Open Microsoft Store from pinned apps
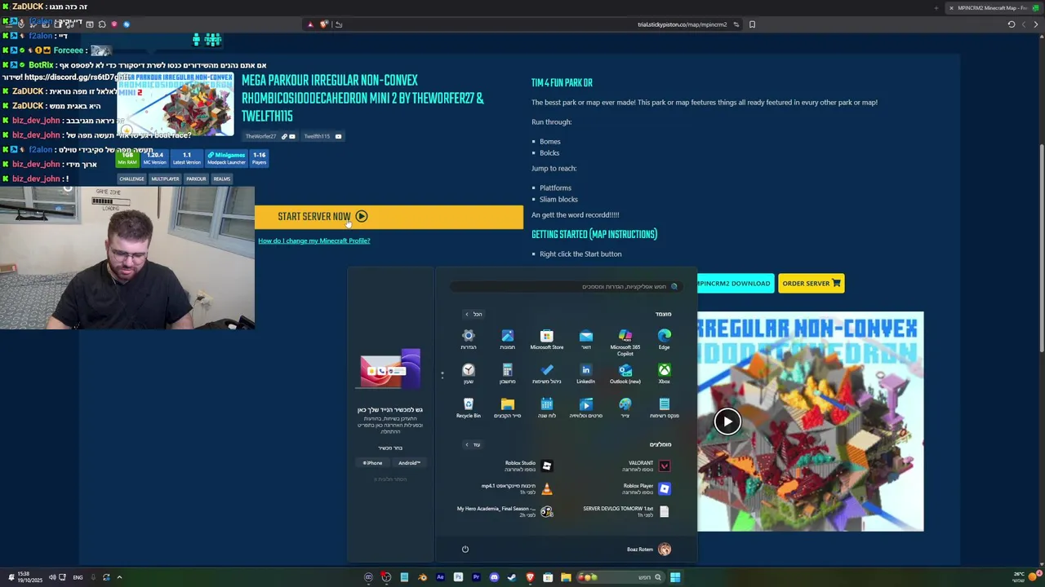1045x587 pixels. coord(547,340)
